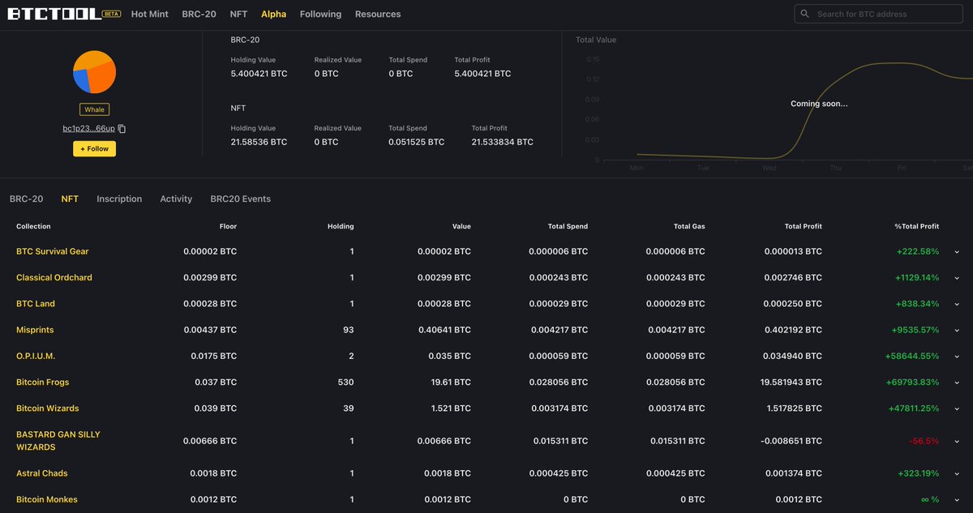Copy the bc1p23...66up address icon
The image size is (973, 513).
122,129
